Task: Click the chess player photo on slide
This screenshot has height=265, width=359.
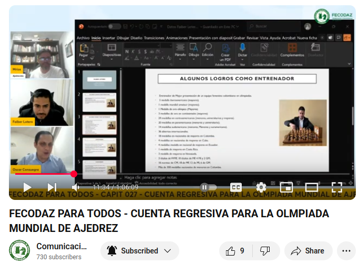Action: pos(303,123)
